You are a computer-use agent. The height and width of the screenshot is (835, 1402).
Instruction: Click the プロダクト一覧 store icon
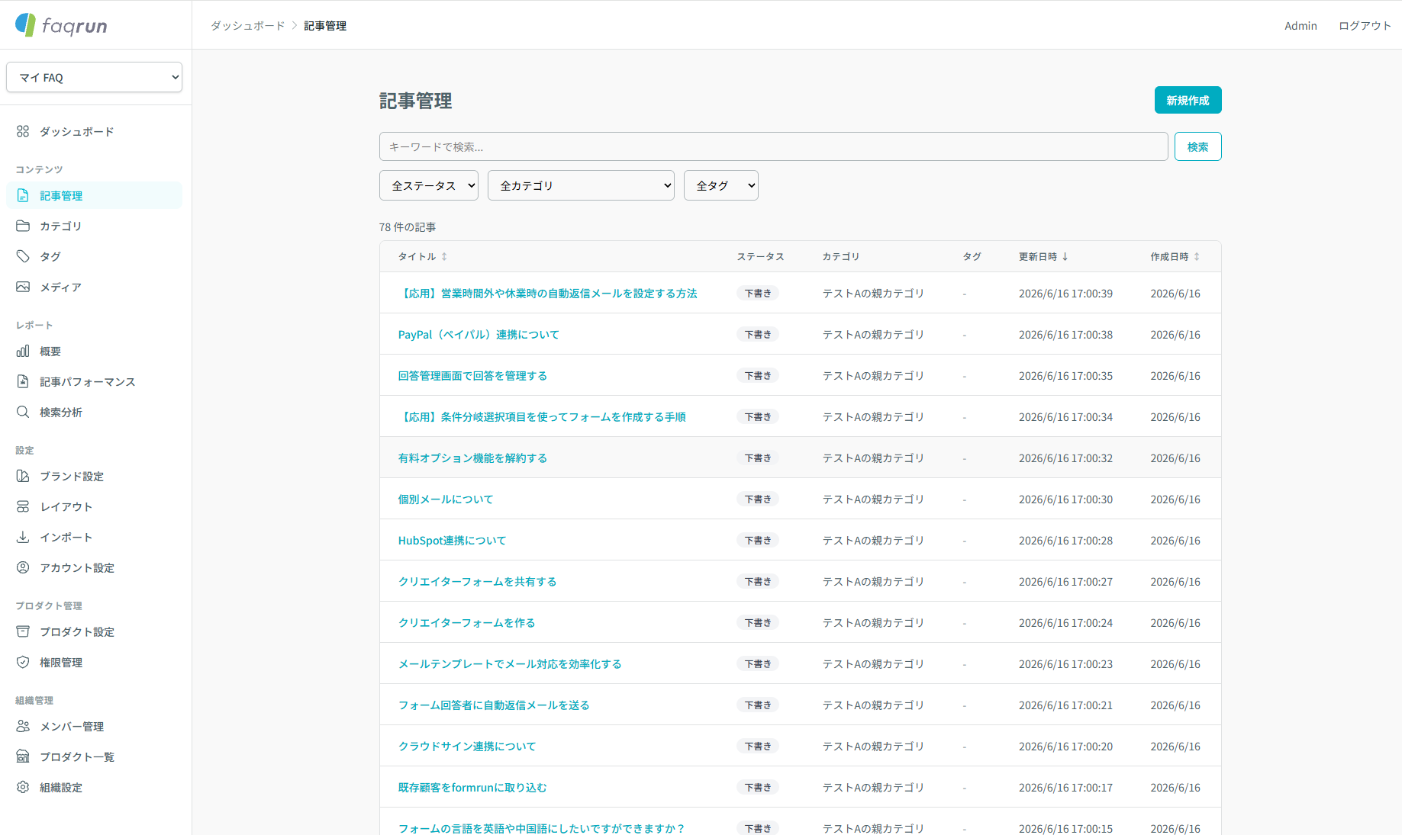point(23,756)
